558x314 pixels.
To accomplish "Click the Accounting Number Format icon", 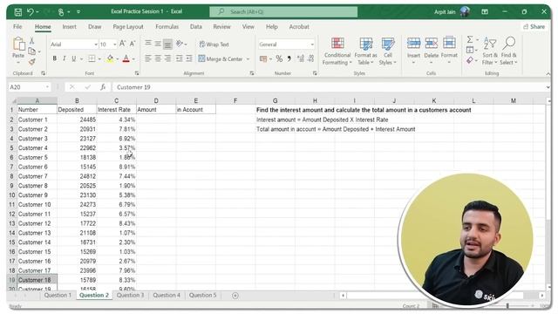I will pyautogui.click(x=263, y=58).
